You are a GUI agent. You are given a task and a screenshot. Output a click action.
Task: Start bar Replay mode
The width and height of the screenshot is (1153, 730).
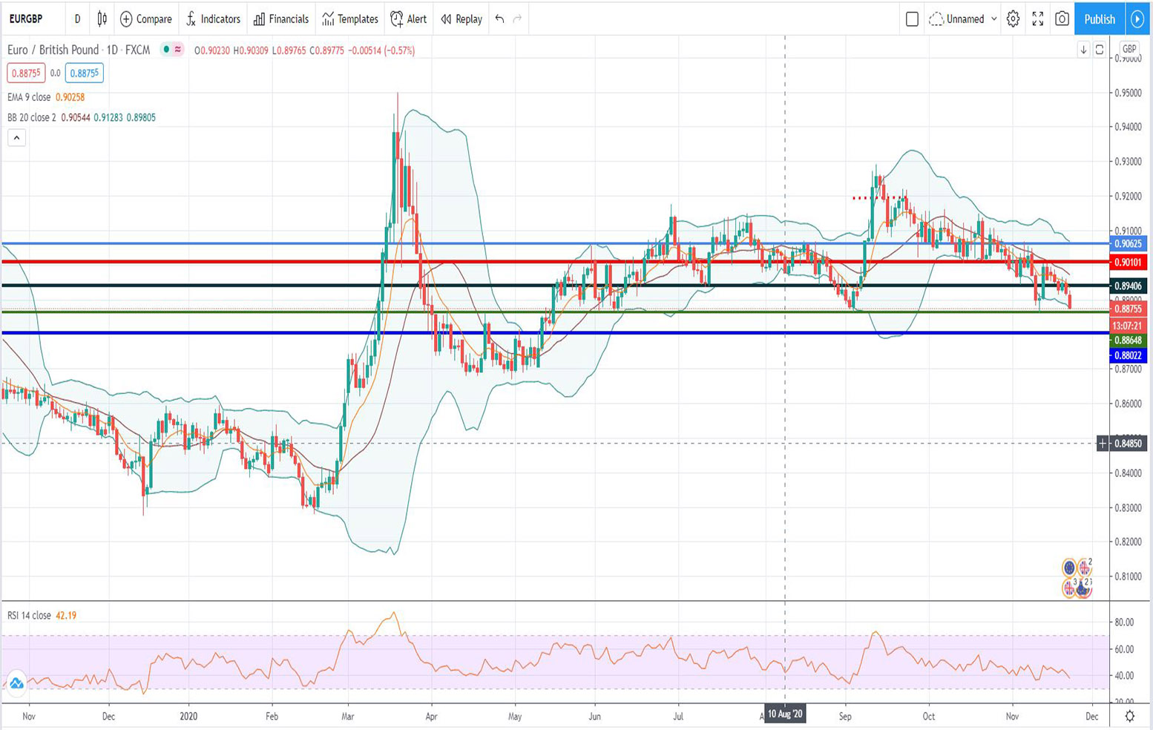tap(461, 19)
